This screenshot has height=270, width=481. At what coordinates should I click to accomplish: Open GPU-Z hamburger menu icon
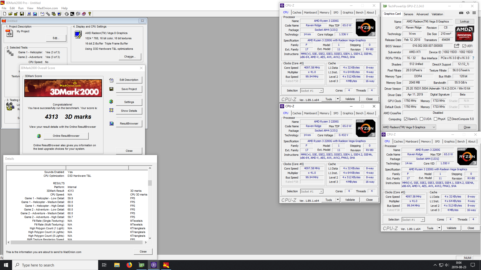click(x=474, y=13)
